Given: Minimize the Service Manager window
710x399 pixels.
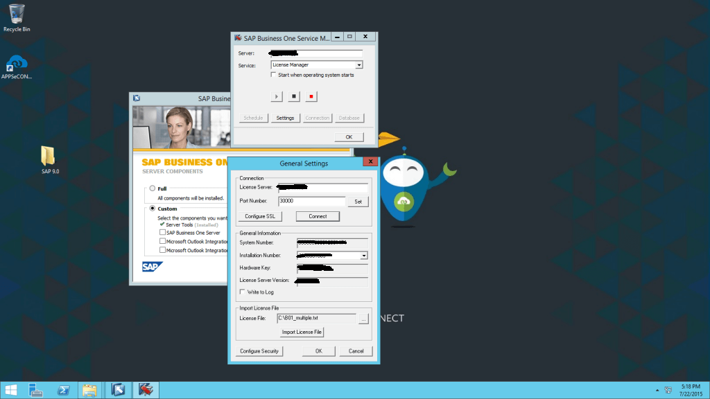Looking at the screenshot, I should [338, 37].
